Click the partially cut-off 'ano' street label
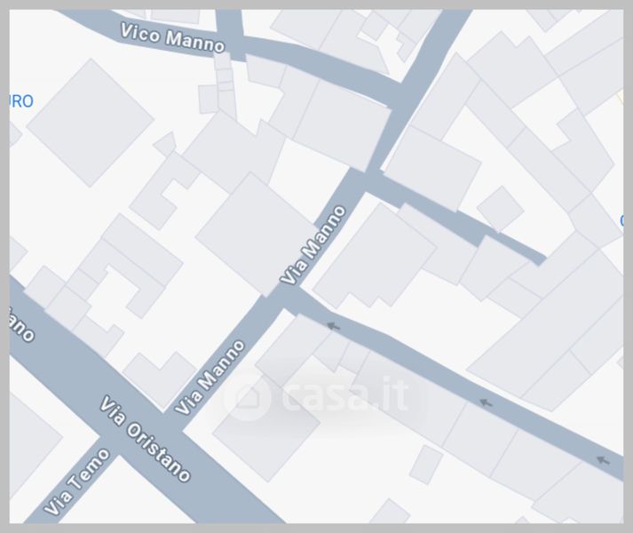 [x=21, y=324]
